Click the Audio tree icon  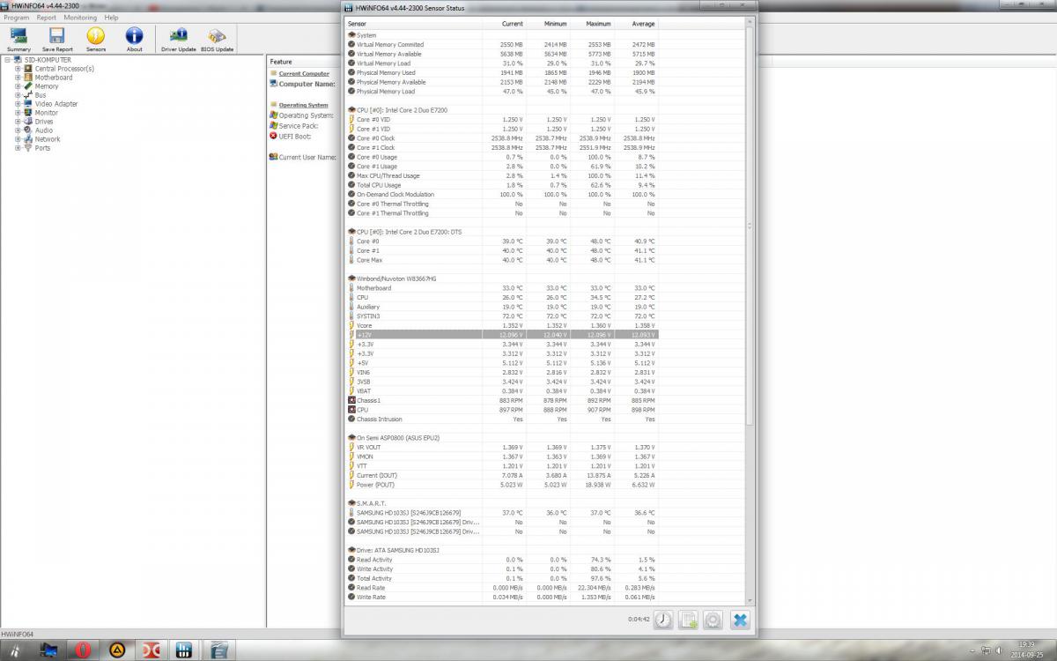click(28, 130)
